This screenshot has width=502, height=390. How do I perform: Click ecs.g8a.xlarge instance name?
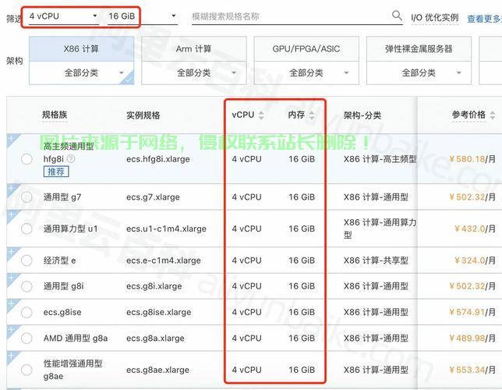point(155,338)
